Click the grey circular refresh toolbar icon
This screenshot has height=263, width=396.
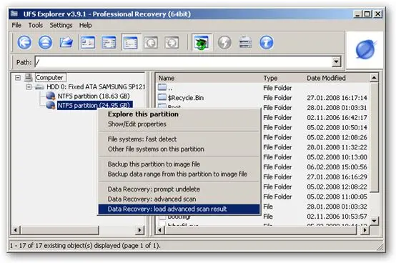coord(224,42)
